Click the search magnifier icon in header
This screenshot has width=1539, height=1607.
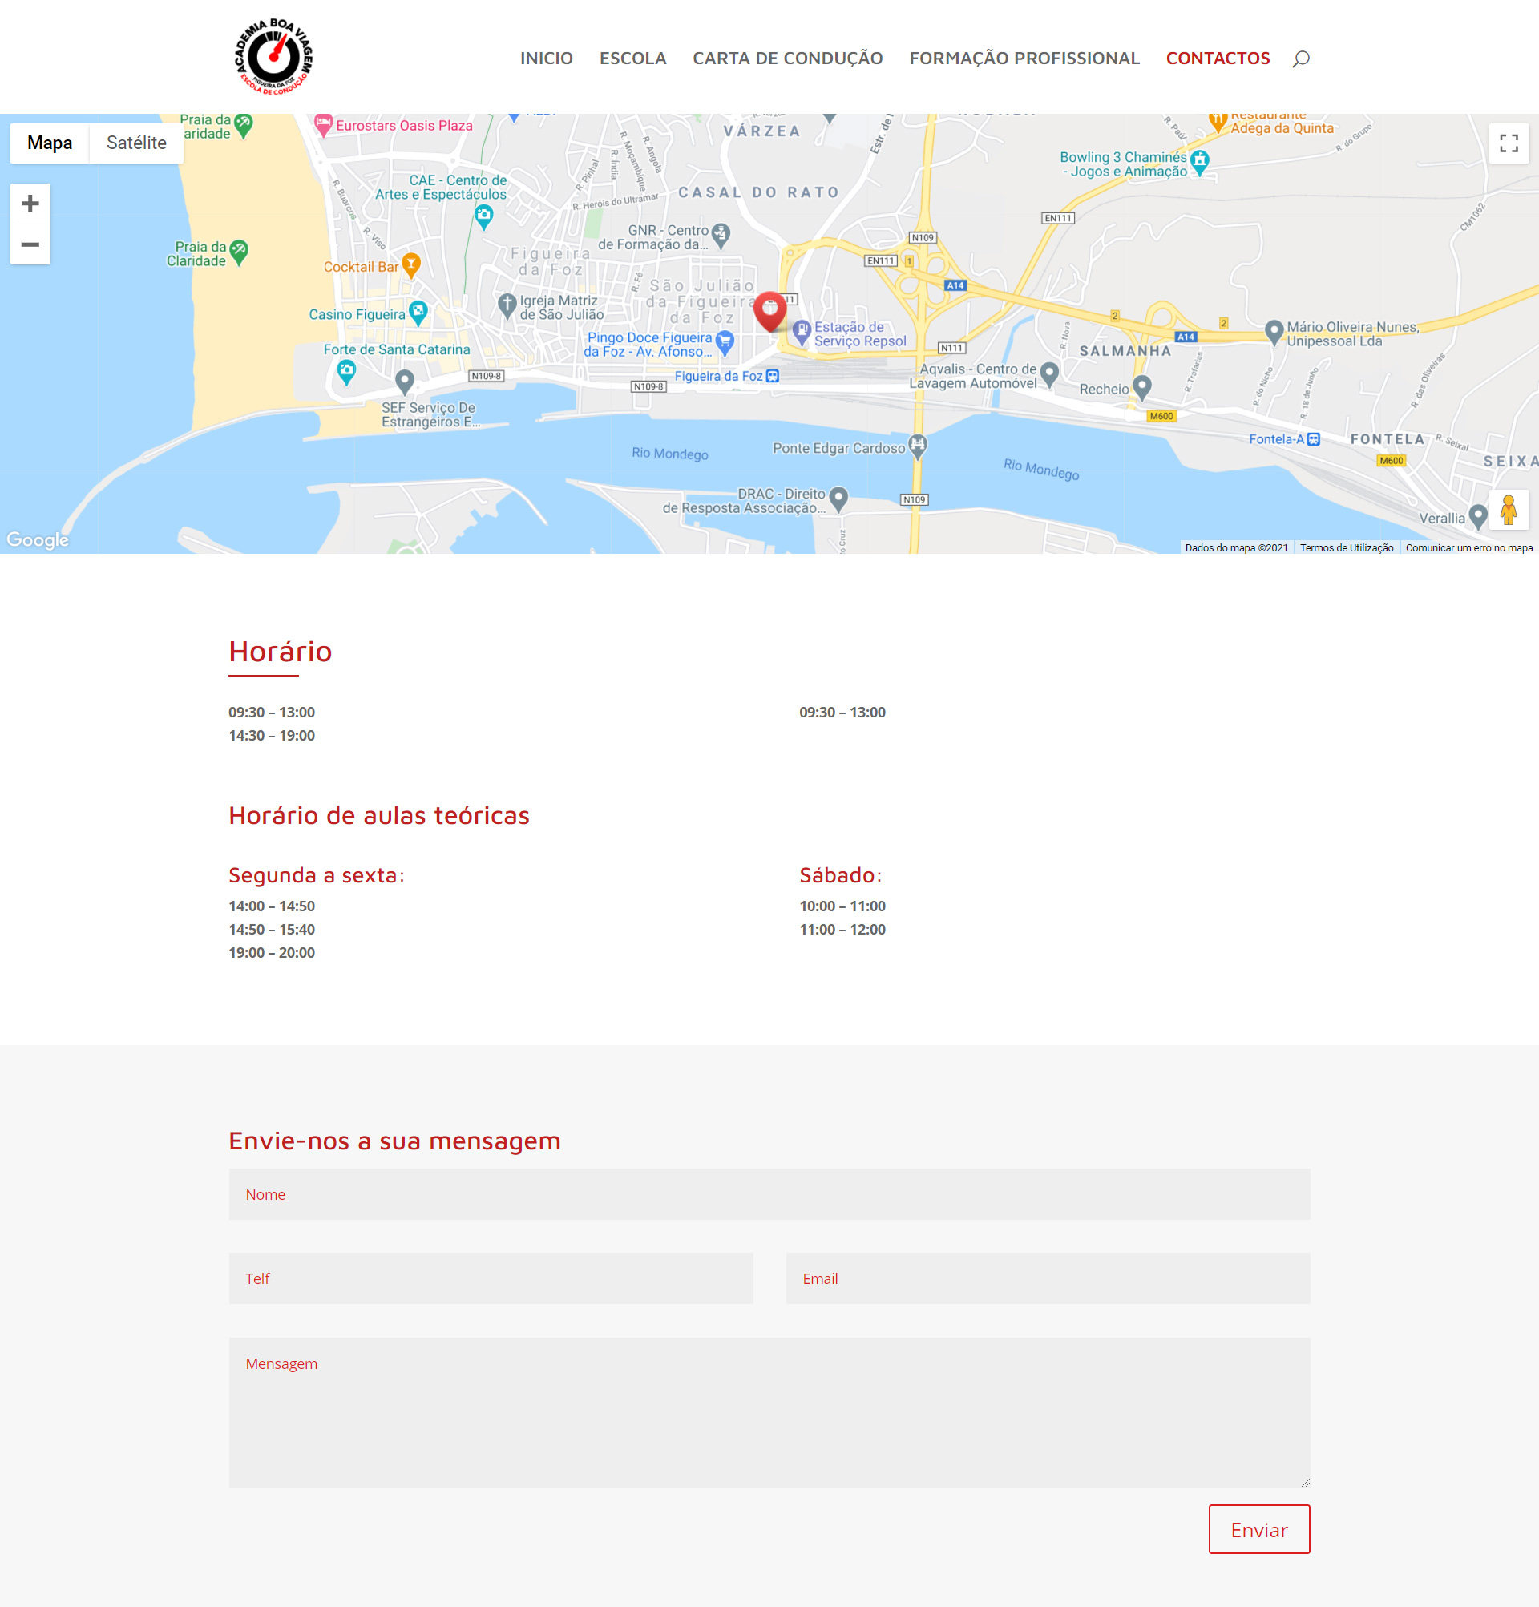[1300, 59]
